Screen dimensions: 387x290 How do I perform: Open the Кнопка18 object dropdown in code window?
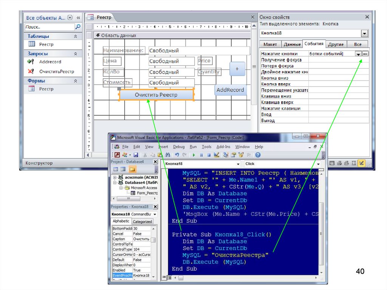point(238,164)
